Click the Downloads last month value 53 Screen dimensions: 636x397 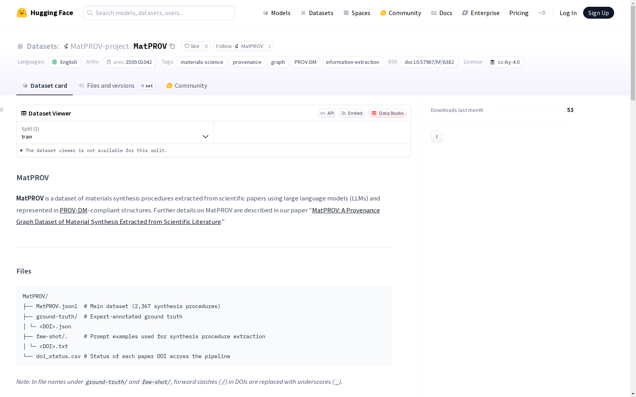tap(570, 110)
